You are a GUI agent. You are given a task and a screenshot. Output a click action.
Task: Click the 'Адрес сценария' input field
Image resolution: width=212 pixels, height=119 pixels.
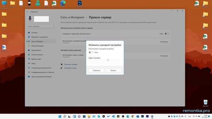click(x=104, y=61)
